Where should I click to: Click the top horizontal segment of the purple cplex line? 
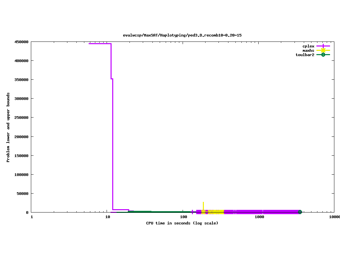click(100, 43)
